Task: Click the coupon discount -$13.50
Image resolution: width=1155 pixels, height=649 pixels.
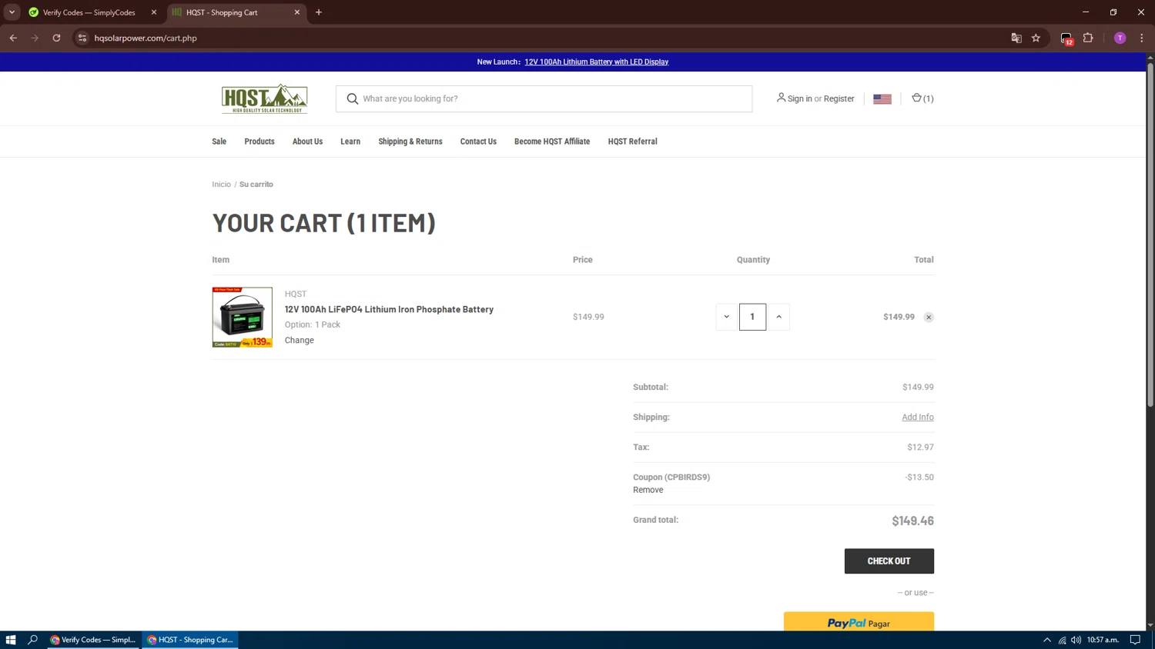Action: 919,477
